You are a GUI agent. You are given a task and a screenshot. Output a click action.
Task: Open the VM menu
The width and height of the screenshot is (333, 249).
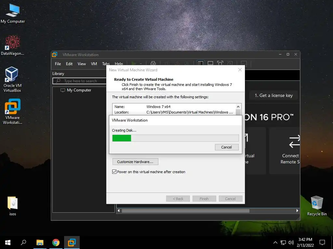94,64
